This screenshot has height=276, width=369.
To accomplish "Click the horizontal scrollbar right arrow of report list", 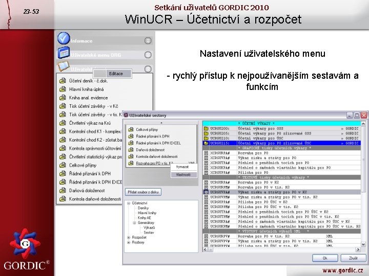I will click(x=358, y=249).
